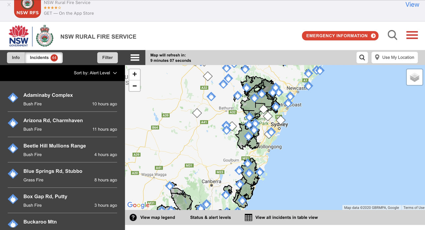Click the question mark legend icon

point(133,217)
